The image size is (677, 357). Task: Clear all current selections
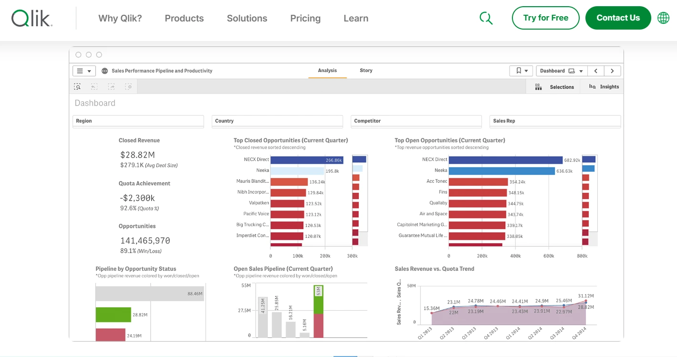coord(128,86)
